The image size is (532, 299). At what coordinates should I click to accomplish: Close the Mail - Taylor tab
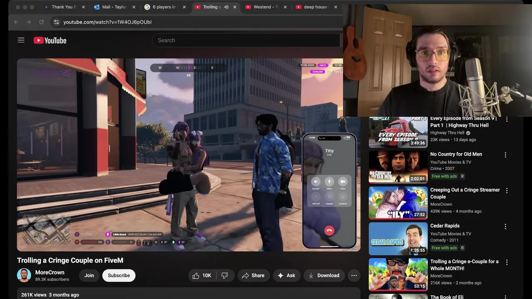133,7
